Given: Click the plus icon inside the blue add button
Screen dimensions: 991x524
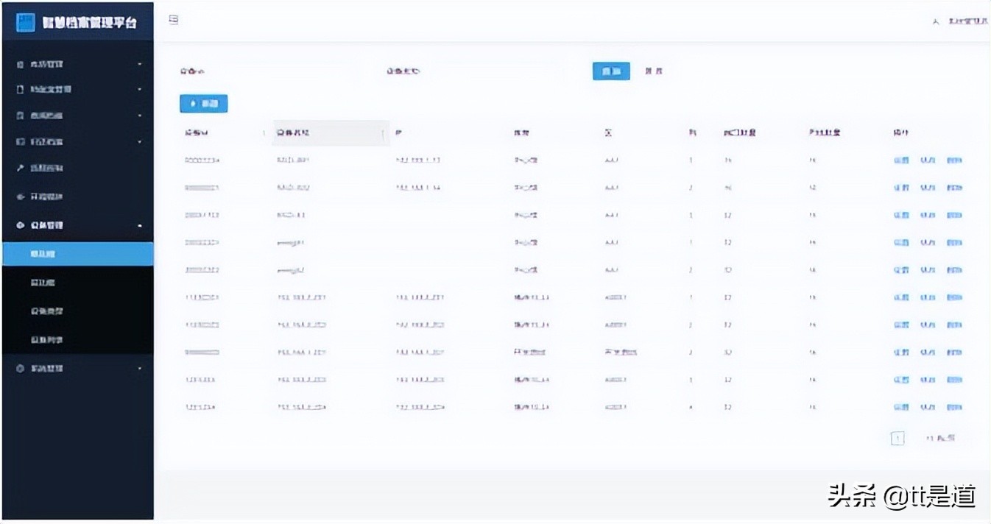Looking at the screenshot, I should [x=194, y=103].
